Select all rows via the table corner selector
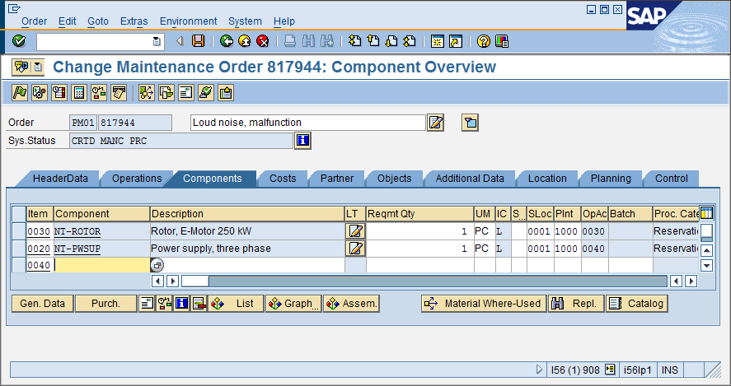This screenshot has height=386, width=731. pos(19,214)
